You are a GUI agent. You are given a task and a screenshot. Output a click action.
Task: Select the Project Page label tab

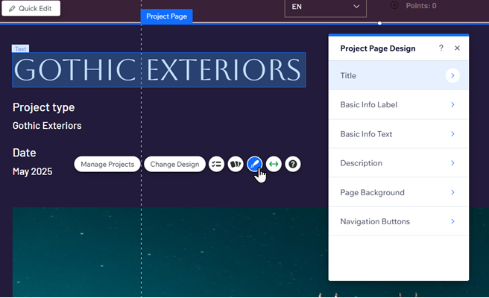(166, 16)
